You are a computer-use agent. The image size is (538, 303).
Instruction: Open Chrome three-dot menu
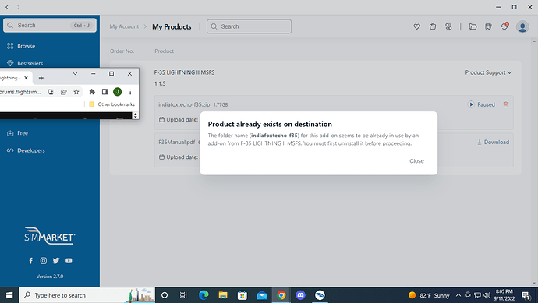130,92
